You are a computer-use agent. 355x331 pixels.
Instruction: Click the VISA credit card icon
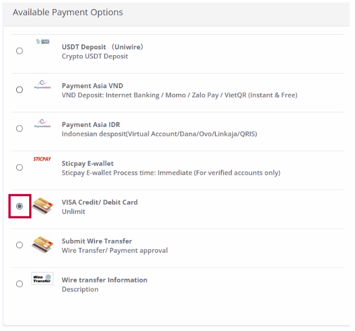[x=42, y=206]
